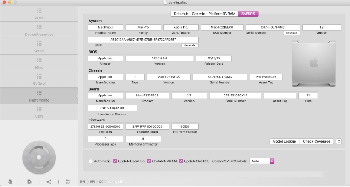Toggle the UpdateDataHub checkbox

pyautogui.click(x=115, y=161)
